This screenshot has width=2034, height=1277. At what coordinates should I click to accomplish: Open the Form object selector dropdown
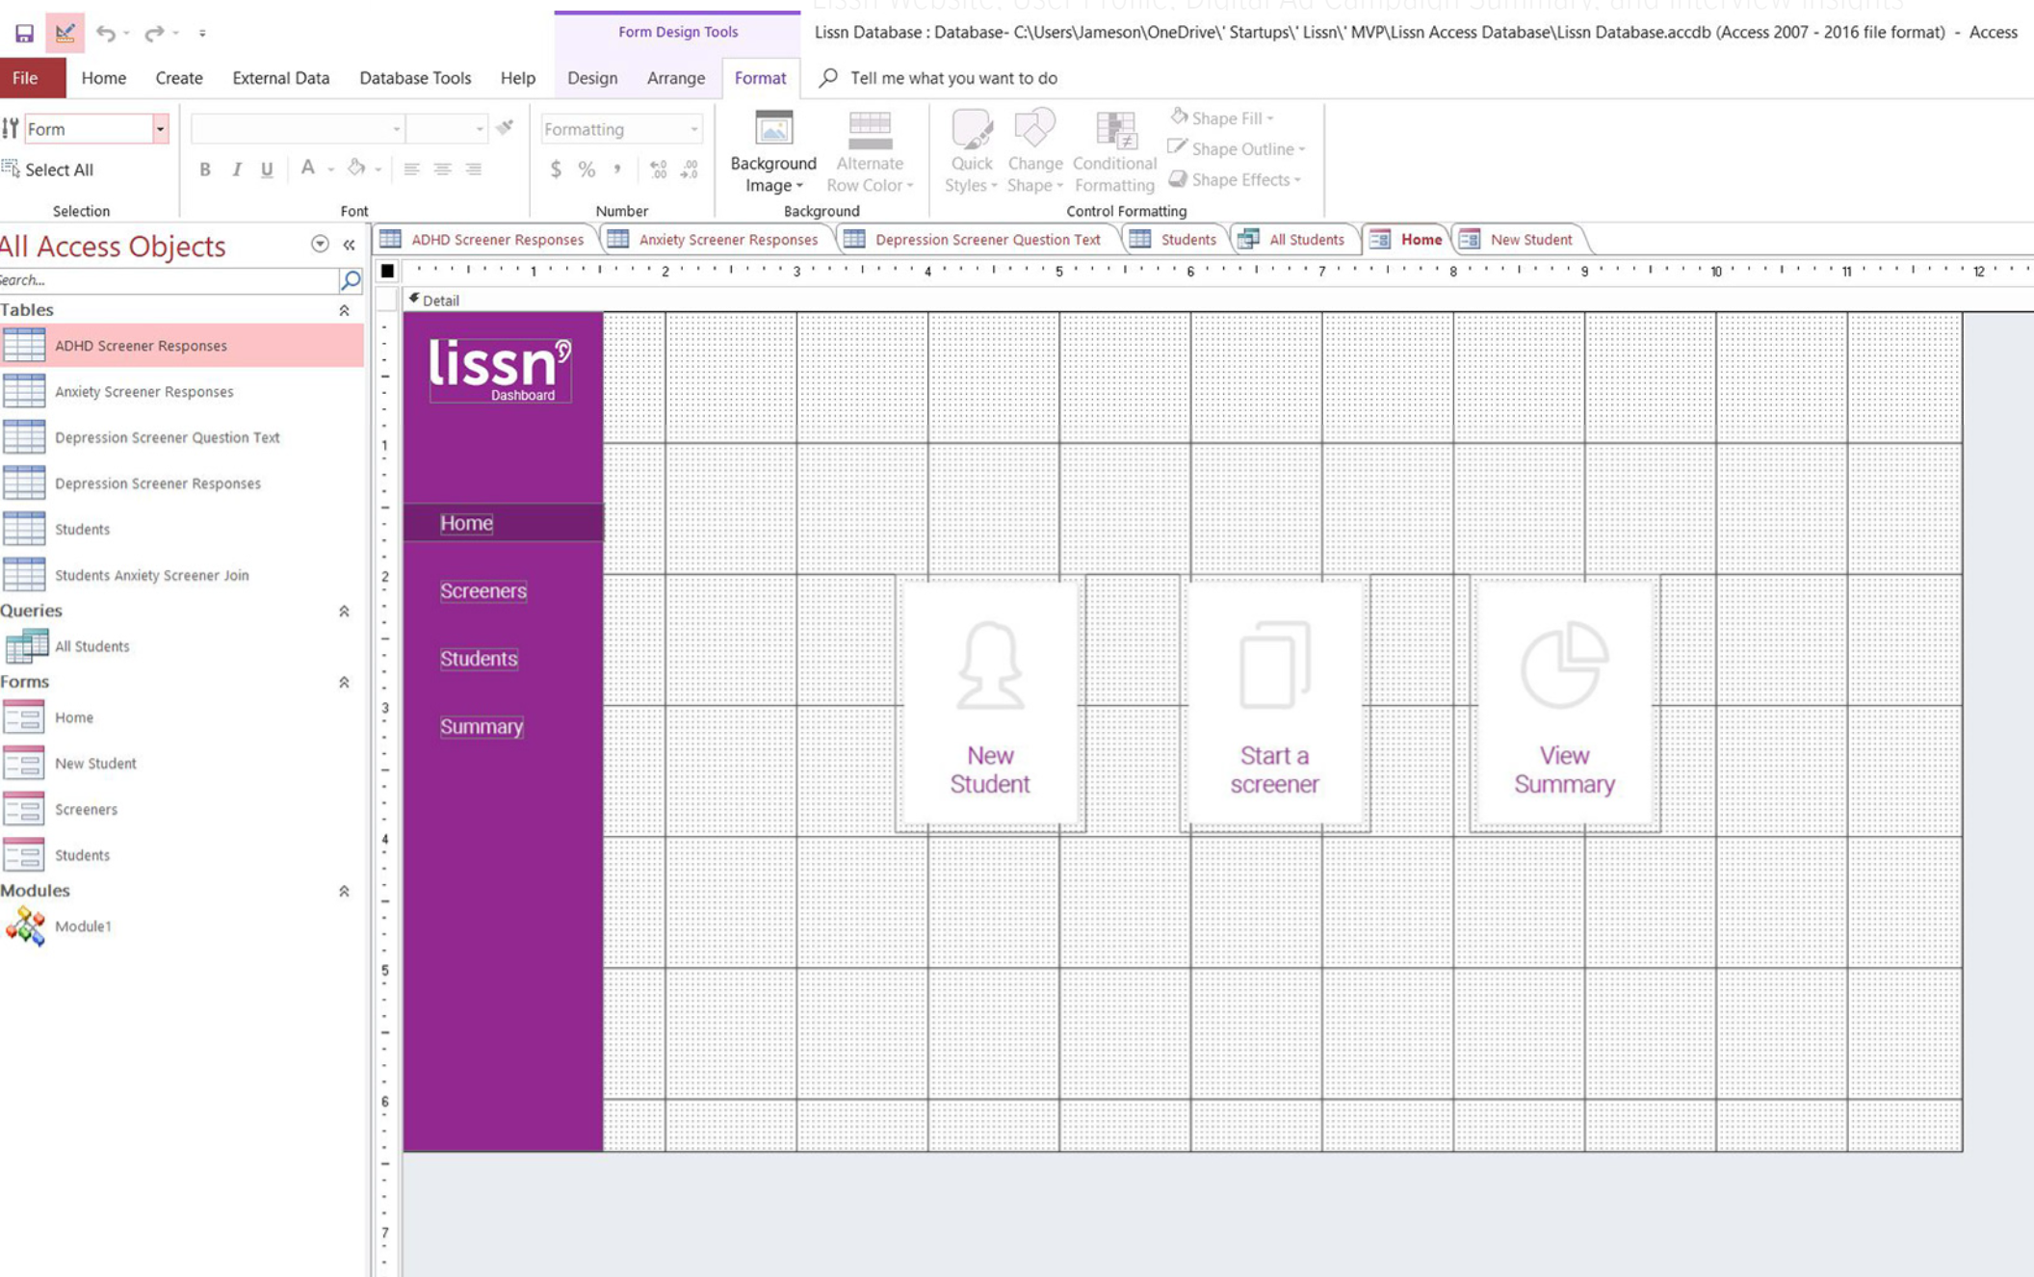pyautogui.click(x=160, y=129)
